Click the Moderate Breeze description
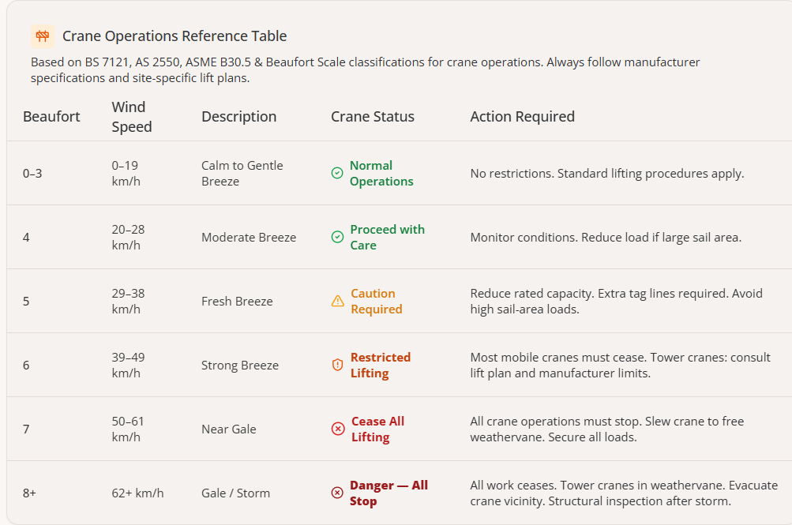This screenshot has height=525, width=792. point(249,238)
